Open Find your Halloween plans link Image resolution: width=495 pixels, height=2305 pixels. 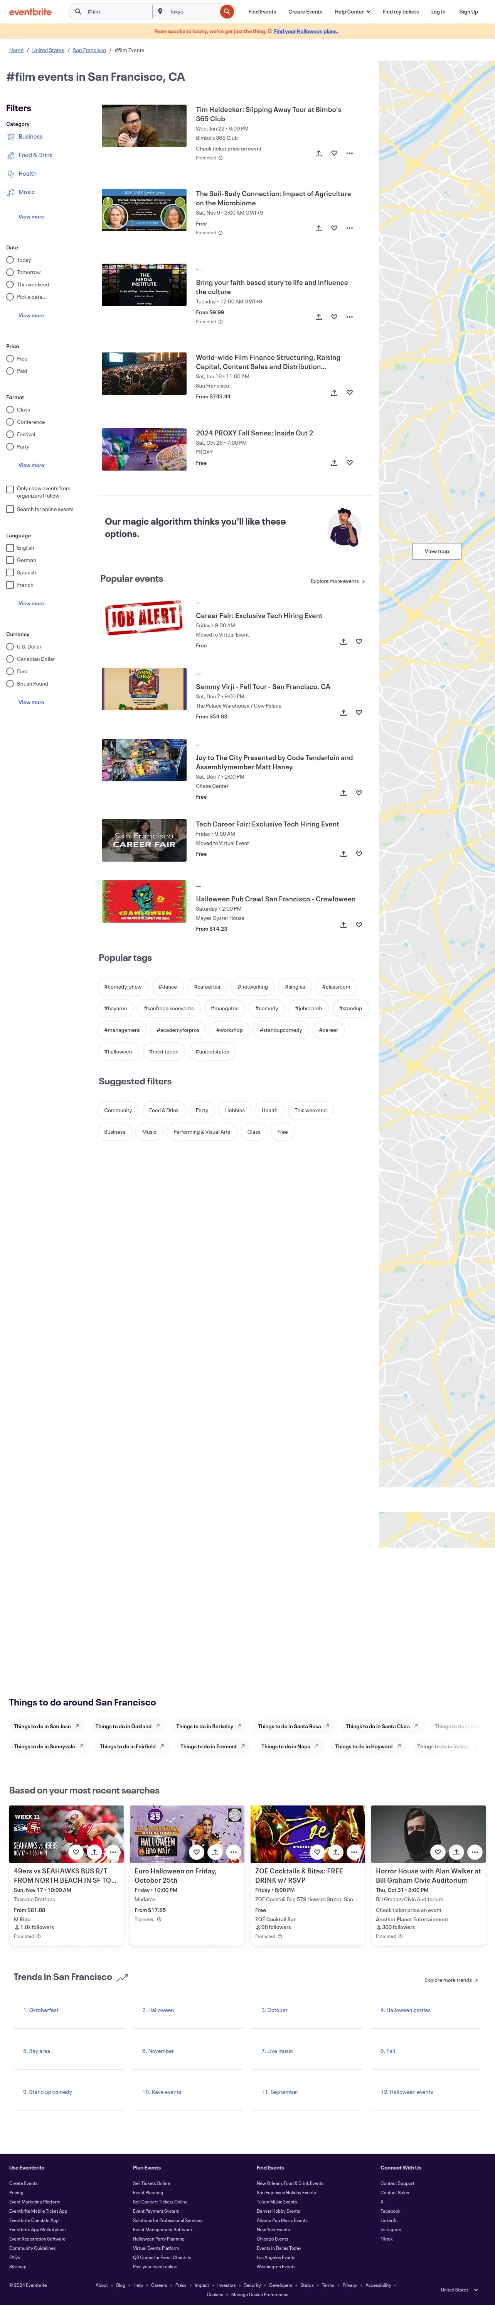(x=306, y=31)
